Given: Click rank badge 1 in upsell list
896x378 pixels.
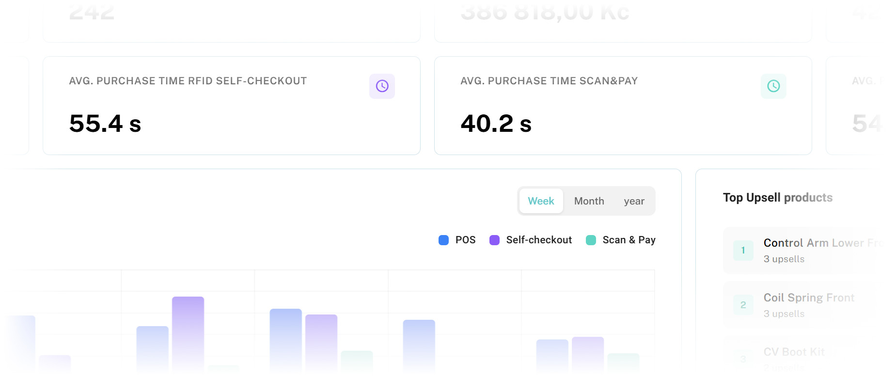Looking at the screenshot, I should pyautogui.click(x=743, y=251).
